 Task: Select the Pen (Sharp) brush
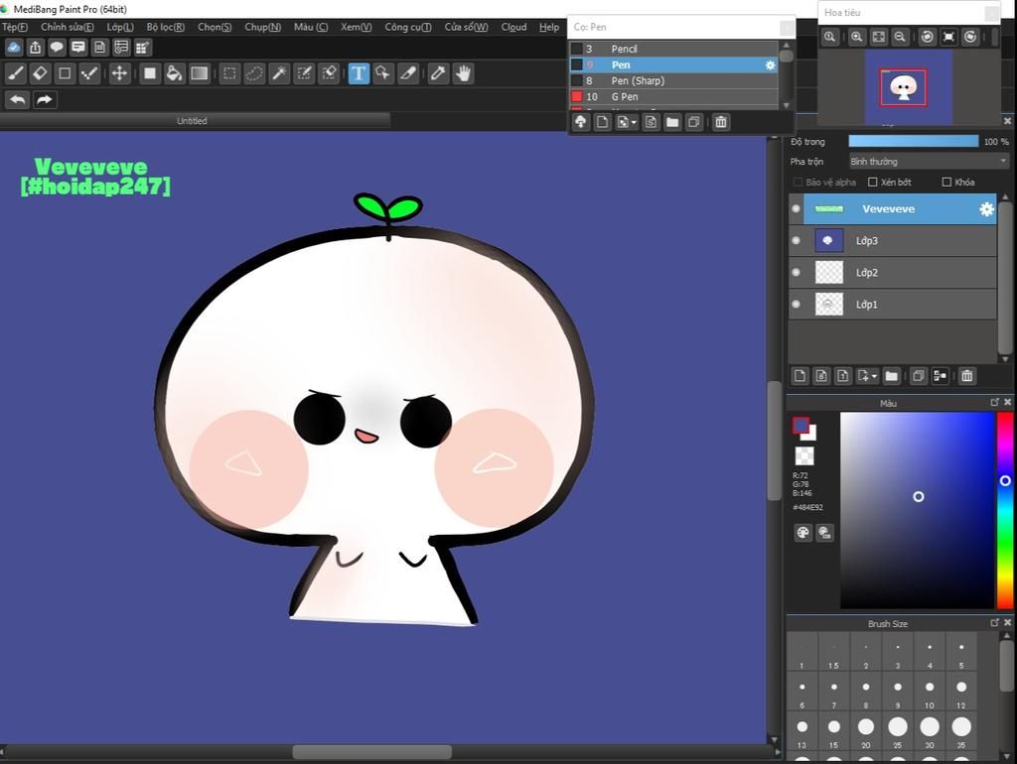tap(673, 80)
